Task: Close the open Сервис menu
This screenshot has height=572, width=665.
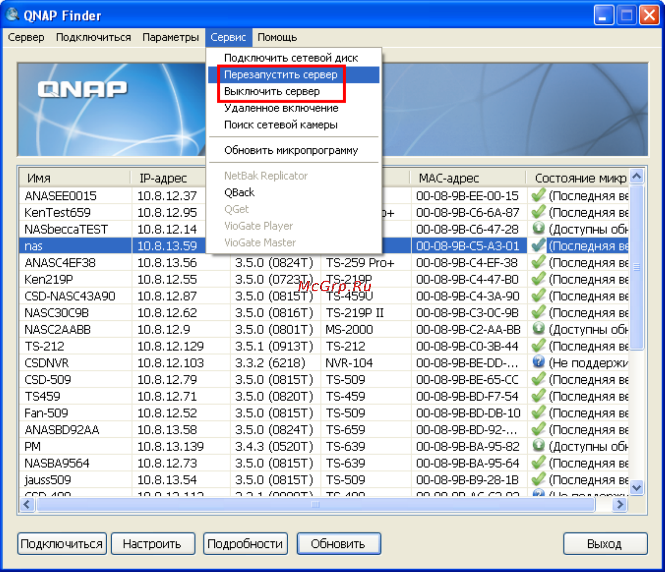Action: tap(228, 37)
